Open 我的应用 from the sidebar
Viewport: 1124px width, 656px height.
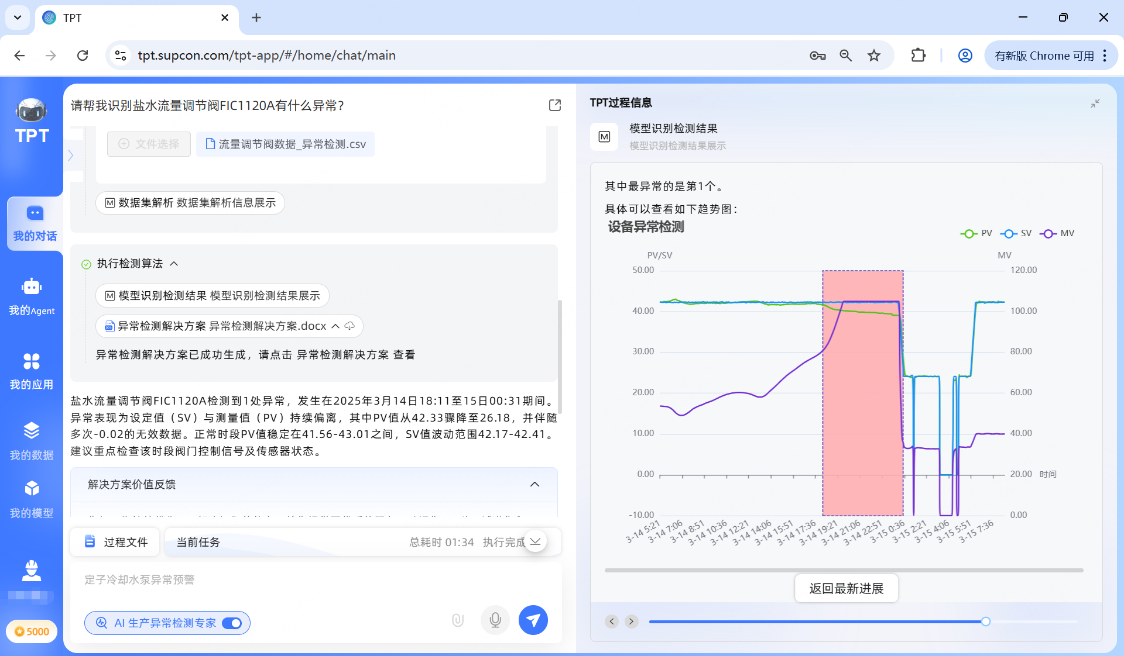pyautogui.click(x=32, y=370)
